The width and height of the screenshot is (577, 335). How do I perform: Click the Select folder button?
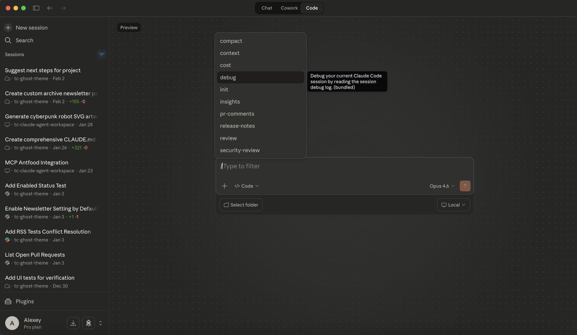[x=240, y=204]
